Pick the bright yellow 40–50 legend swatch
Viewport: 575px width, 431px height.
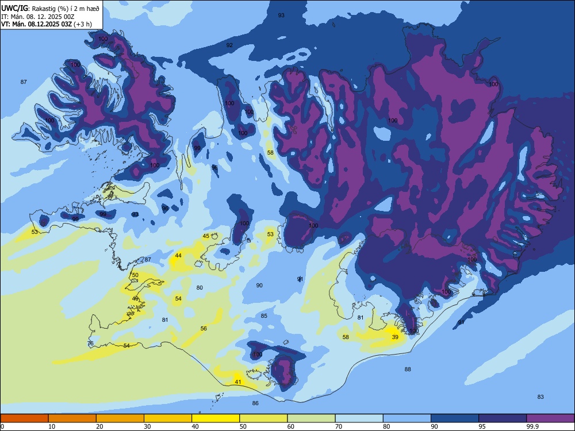[x=216, y=418]
